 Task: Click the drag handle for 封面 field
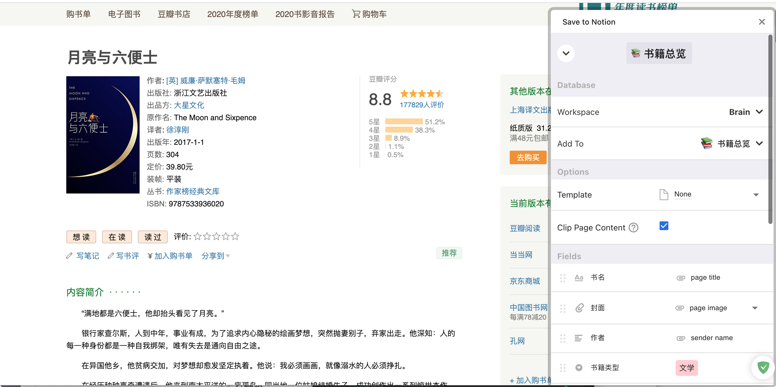[x=562, y=308]
